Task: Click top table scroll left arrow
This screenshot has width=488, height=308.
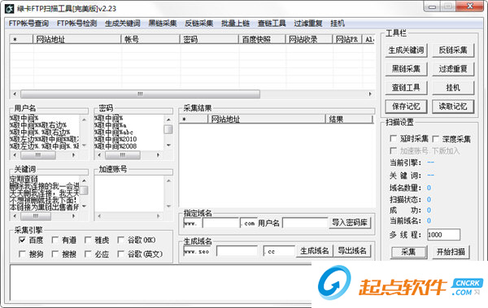Action: coord(15,93)
